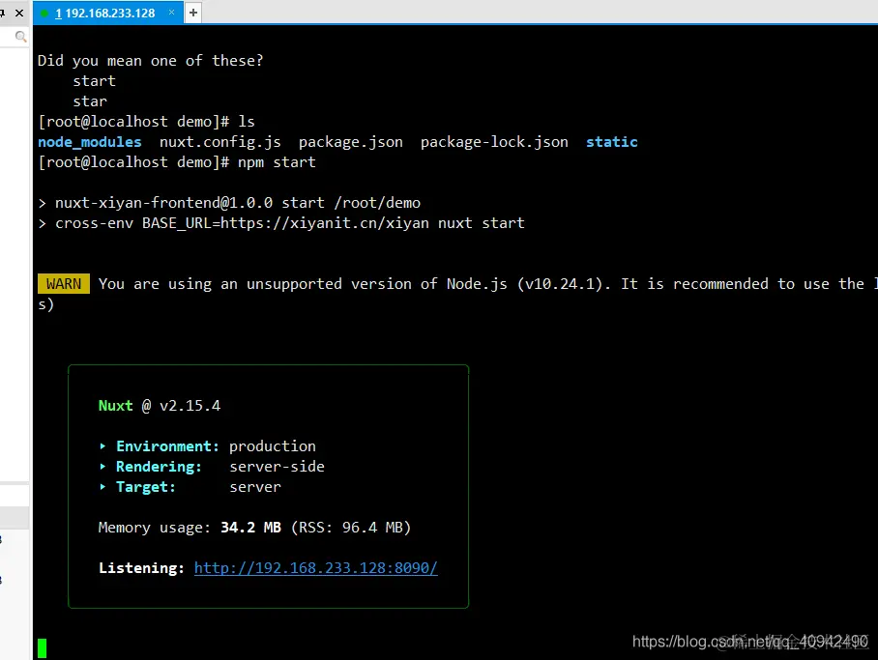Viewport: 878px width, 660px height.
Task: Click the BASE_URL=https://xiyanit.cn/xiyan text
Action: click(285, 223)
